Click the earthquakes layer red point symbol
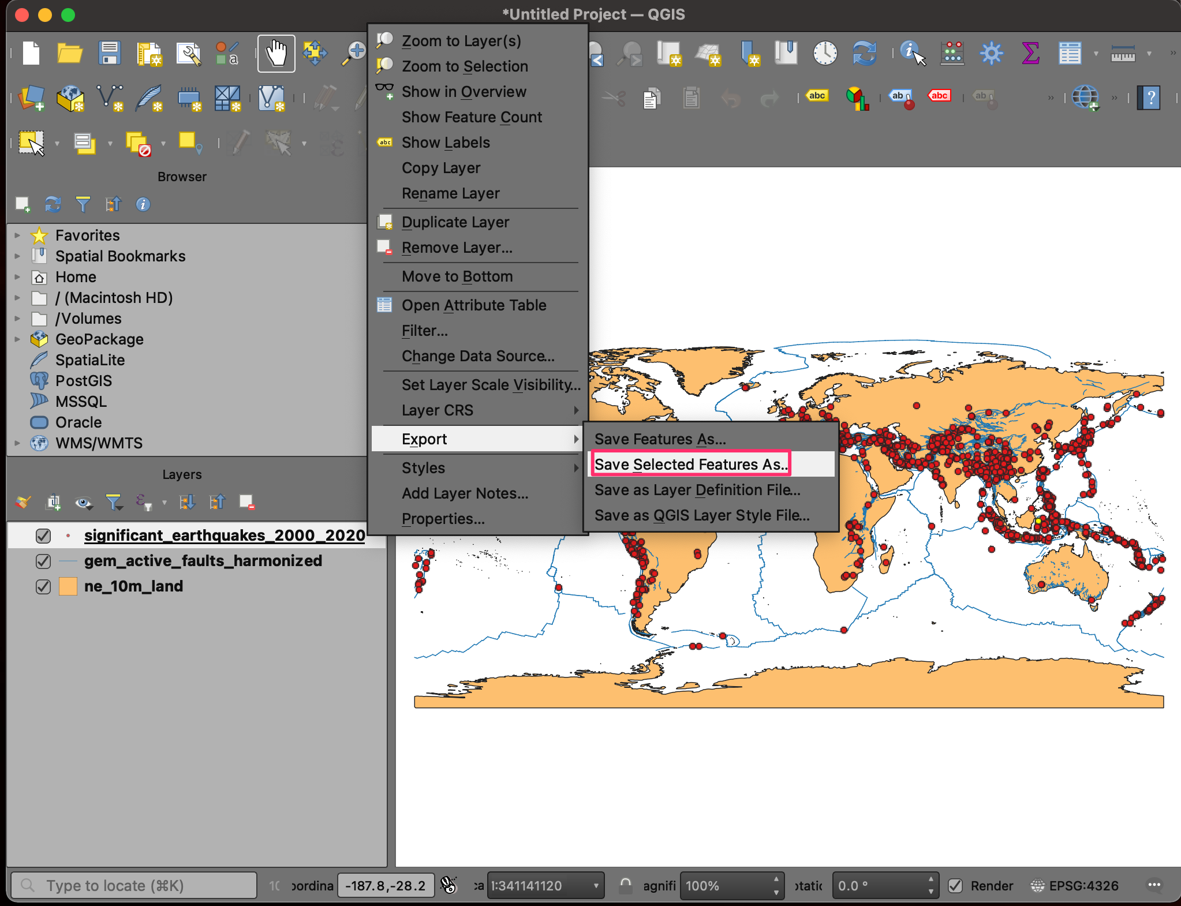This screenshot has height=906, width=1181. click(x=68, y=536)
